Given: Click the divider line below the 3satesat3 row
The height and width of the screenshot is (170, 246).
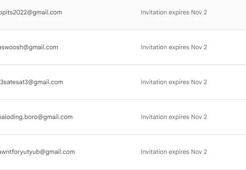Looking at the screenshot, I should pos(123,99).
